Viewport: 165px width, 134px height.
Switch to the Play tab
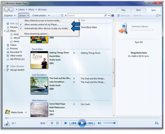123,10
